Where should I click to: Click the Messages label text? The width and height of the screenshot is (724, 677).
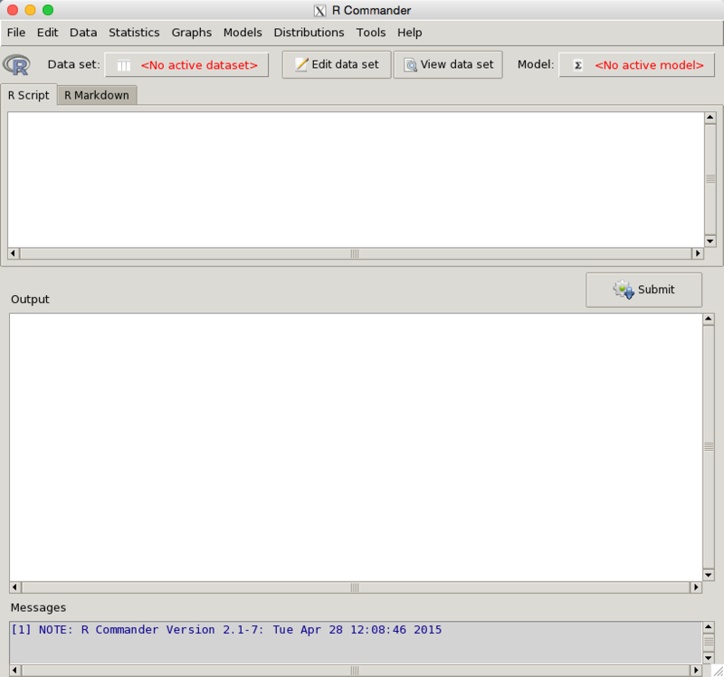coord(38,607)
